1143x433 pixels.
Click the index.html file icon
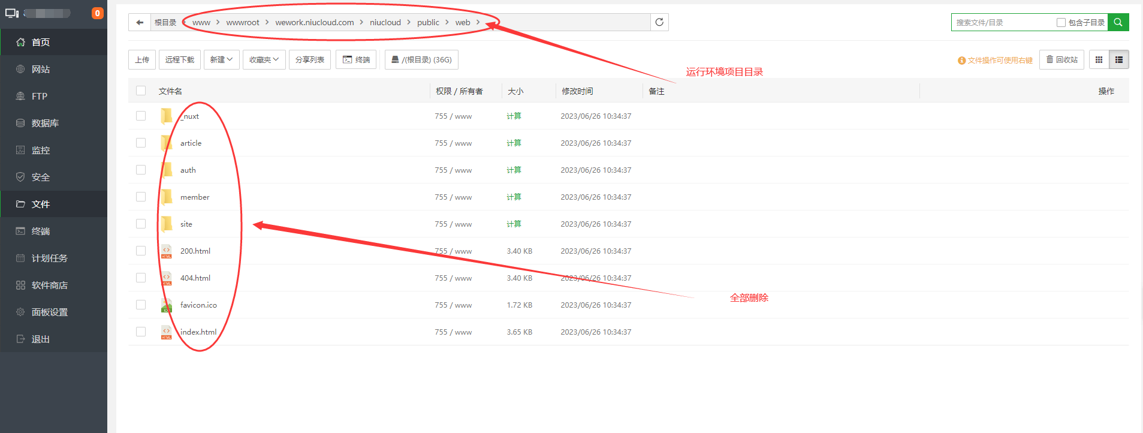point(167,332)
